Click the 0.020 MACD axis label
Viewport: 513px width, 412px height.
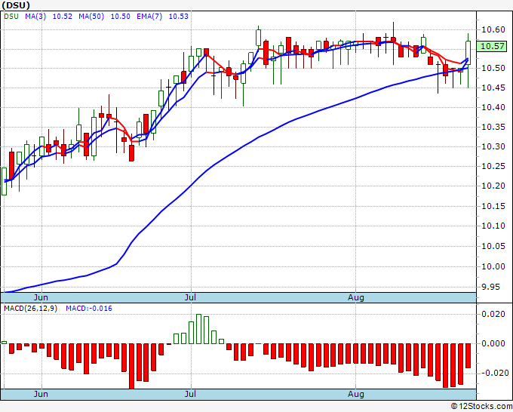(x=493, y=314)
